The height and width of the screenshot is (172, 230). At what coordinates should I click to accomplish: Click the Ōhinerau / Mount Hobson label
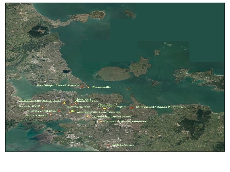[x=86, y=100]
